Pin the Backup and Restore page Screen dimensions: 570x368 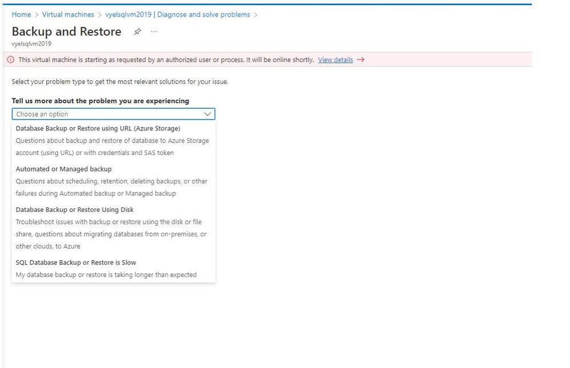pos(137,31)
